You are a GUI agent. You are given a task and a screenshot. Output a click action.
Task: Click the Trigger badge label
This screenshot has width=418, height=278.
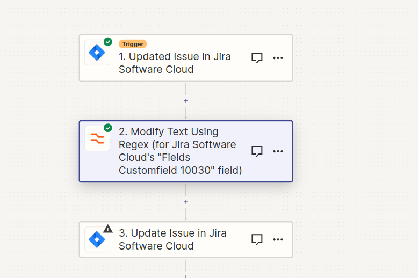click(x=133, y=44)
